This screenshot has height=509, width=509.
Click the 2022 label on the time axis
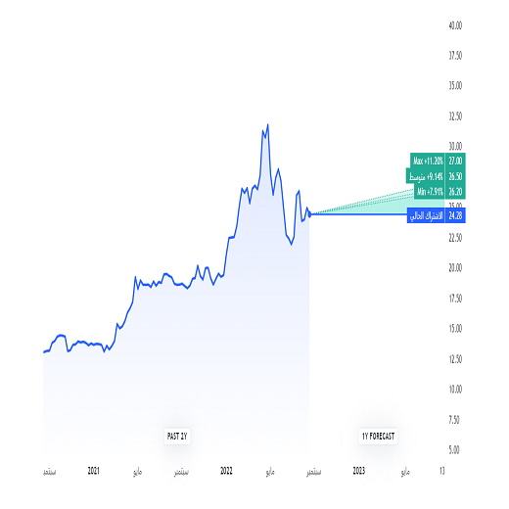(226, 471)
